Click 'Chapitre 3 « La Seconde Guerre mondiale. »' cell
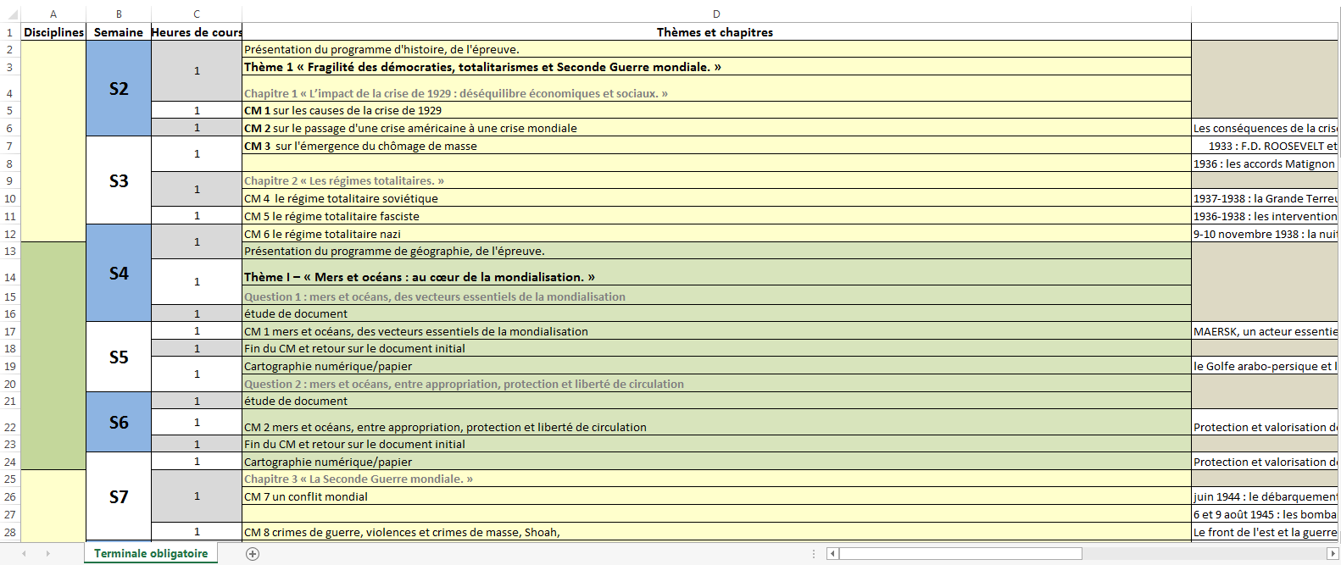This screenshot has width=1341, height=565. pyautogui.click(x=716, y=479)
